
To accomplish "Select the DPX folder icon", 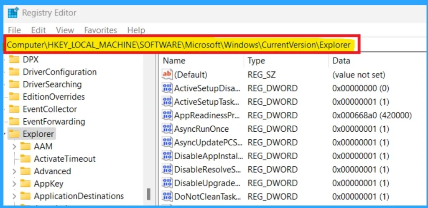I will 14,59.
